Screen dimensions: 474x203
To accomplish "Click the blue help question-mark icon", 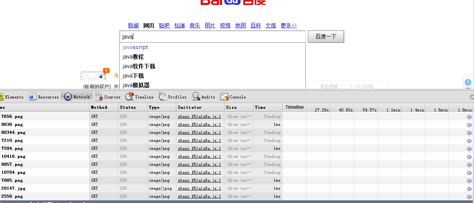I will point(468,82).
